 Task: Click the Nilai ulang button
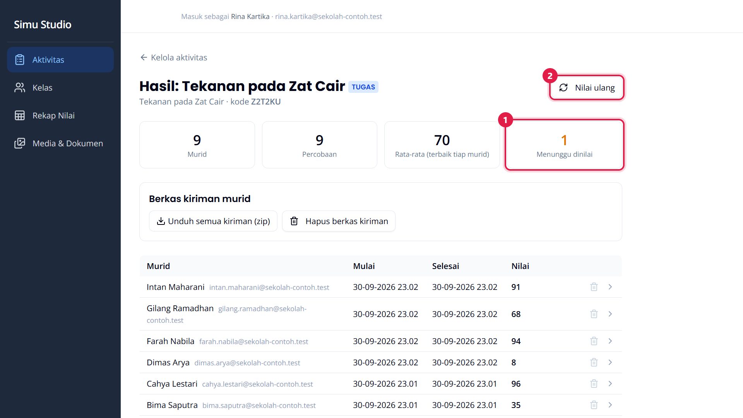tap(587, 87)
